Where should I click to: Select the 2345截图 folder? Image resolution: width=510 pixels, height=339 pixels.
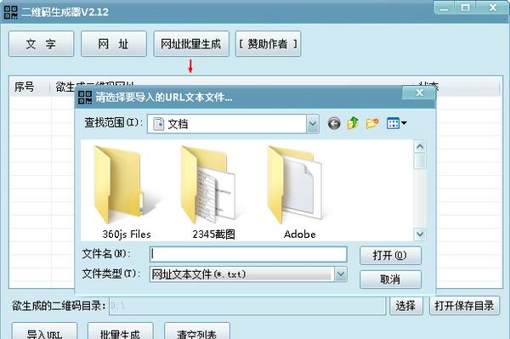[213, 192]
